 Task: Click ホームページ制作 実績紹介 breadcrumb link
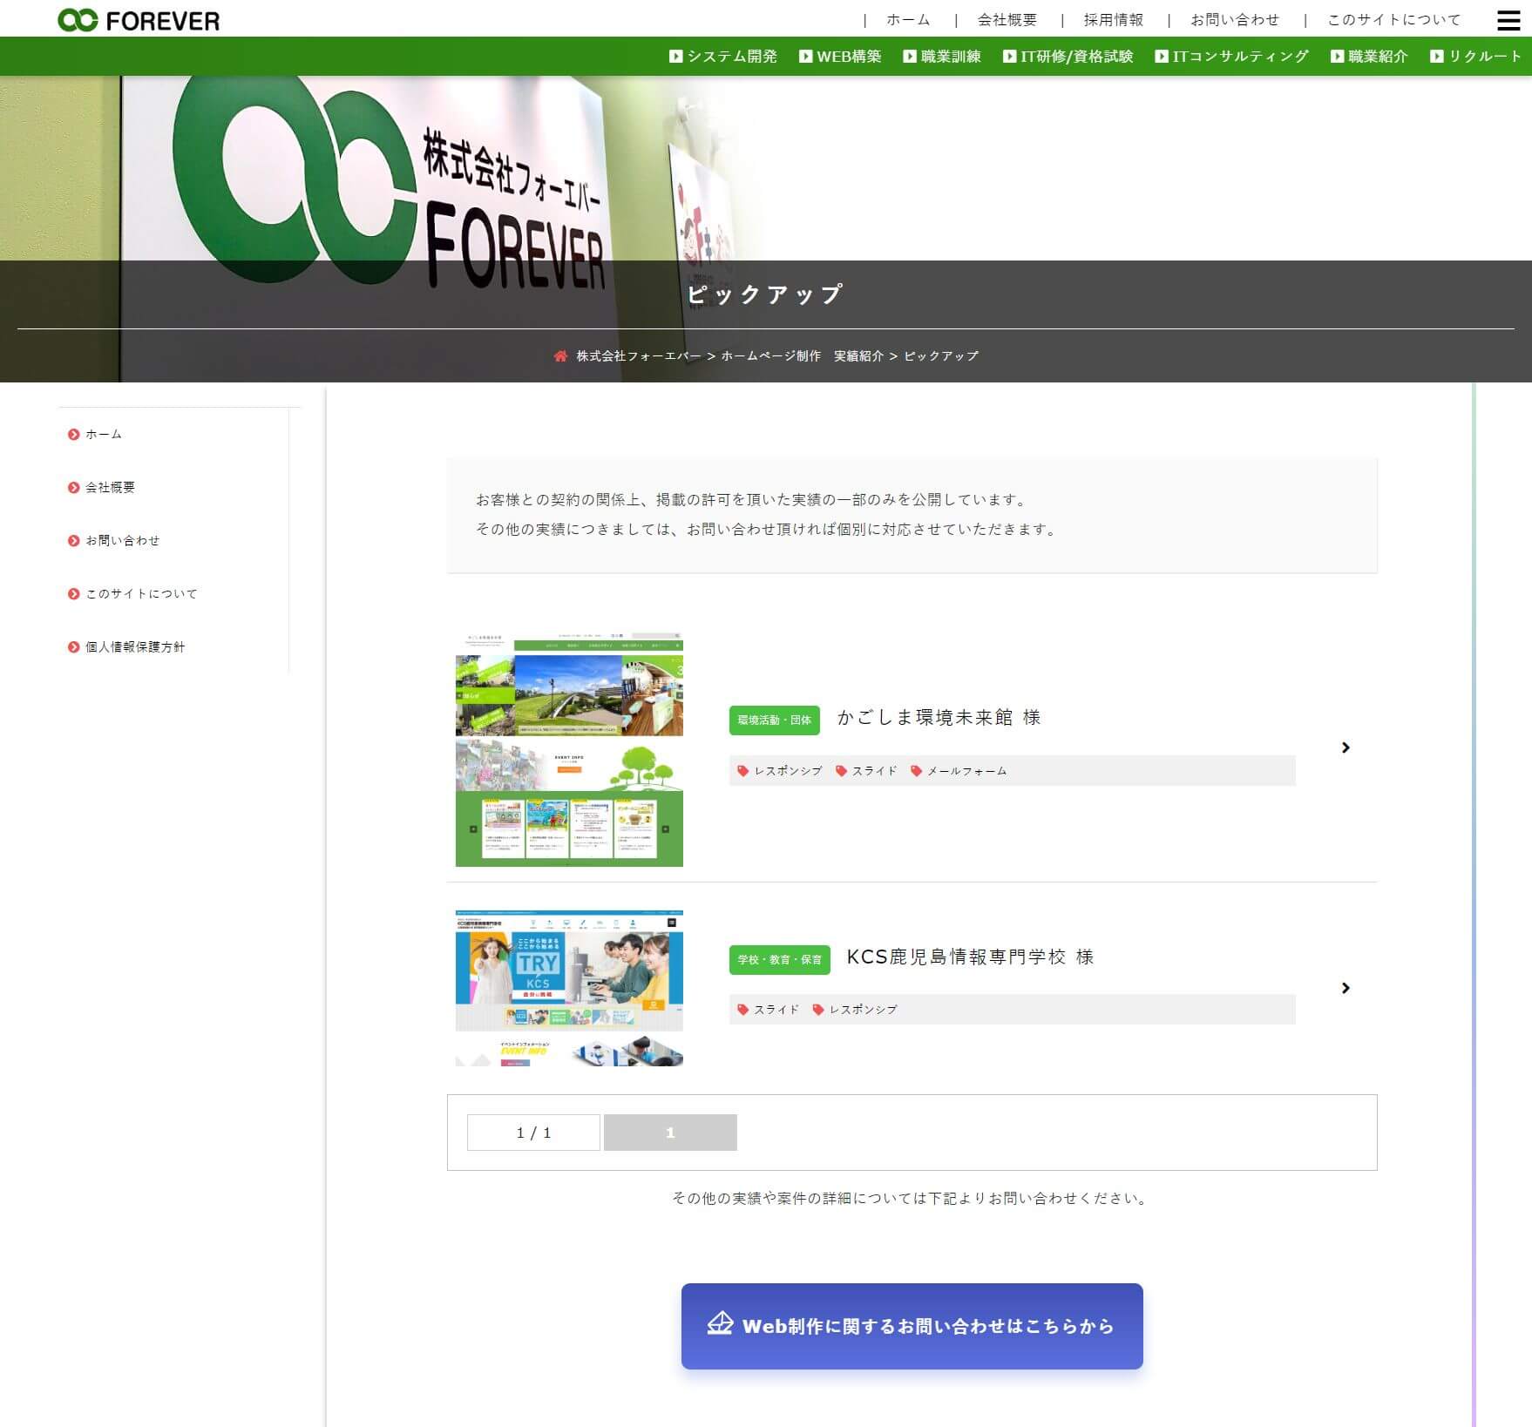(x=802, y=356)
